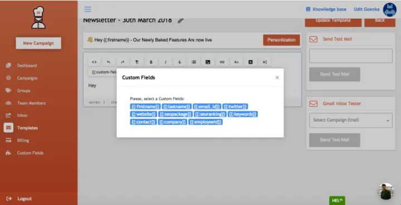The width and height of the screenshot is (401, 205).
Task: Select the {{:seoranking}} custom field
Action: pyautogui.click(x=210, y=114)
